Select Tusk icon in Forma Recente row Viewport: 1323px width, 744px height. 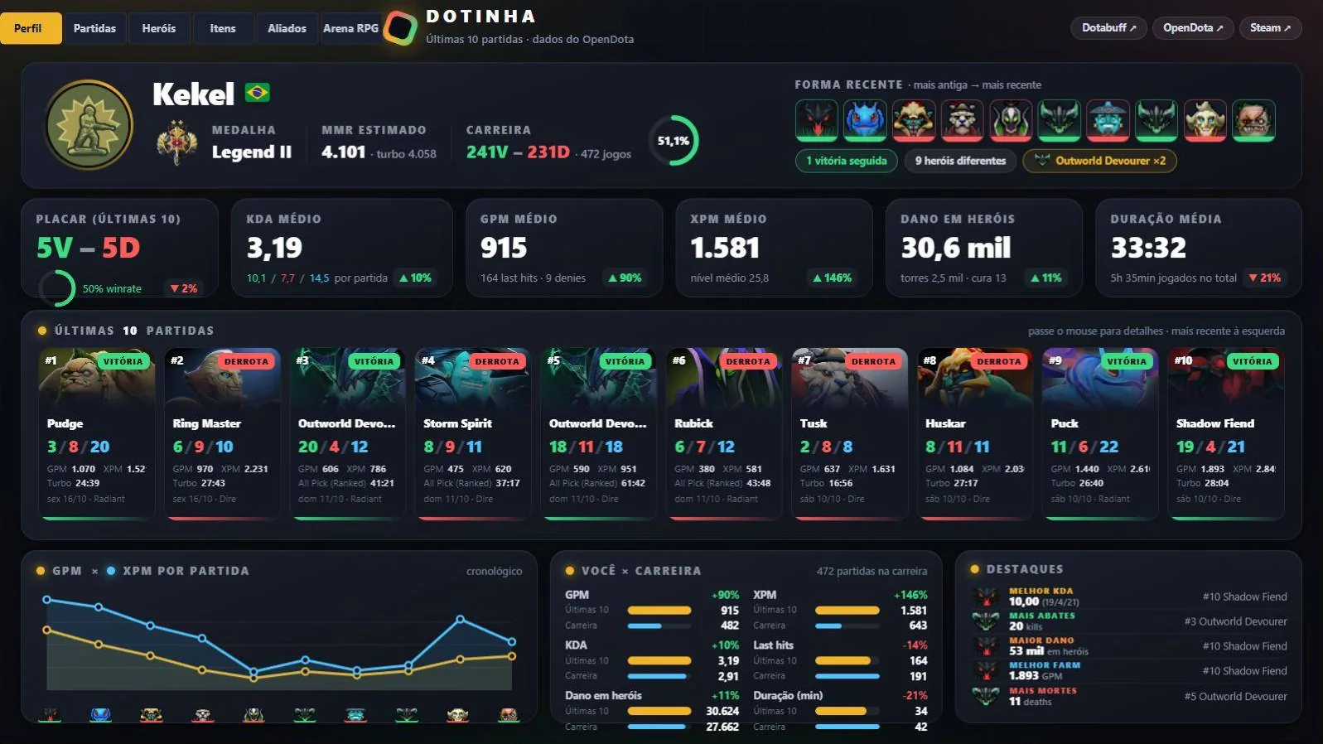coord(963,120)
